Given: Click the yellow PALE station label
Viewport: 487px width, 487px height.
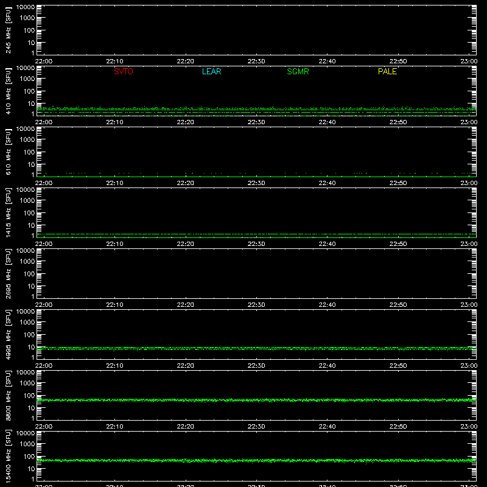Looking at the screenshot, I should tap(387, 71).
